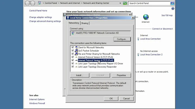195x109 pixels.
Task: Refresh the Control Panel view
Action: click(125, 3)
